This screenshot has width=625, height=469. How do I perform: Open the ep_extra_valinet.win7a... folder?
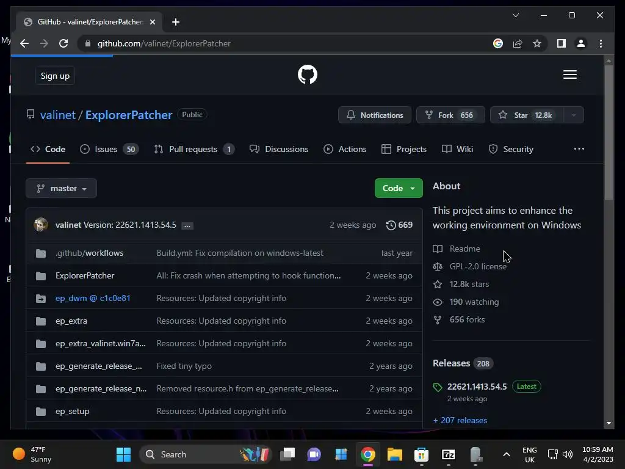pyautogui.click(x=101, y=343)
